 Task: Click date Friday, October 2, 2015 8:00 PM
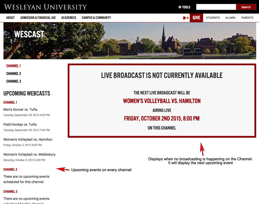coord(23,145)
